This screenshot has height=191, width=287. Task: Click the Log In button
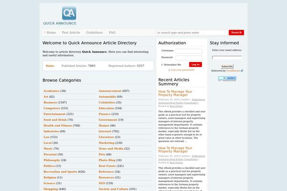tap(196, 64)
